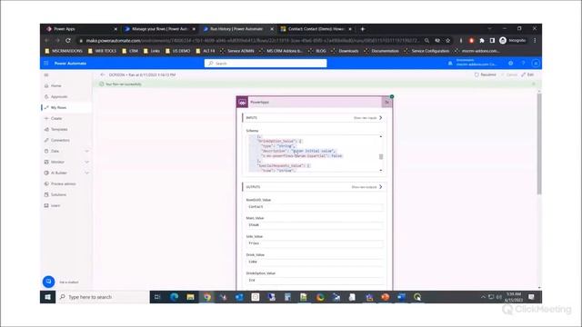The width and height of the screenshot is (582, 327).
Task: Switch to the Power Apps browser tab
Action: [80, 29]
